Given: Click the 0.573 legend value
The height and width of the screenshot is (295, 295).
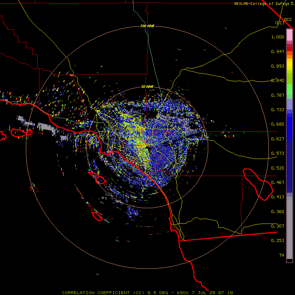Looking at the screenshot, I should pyautogui.click(x=278, y=153).
